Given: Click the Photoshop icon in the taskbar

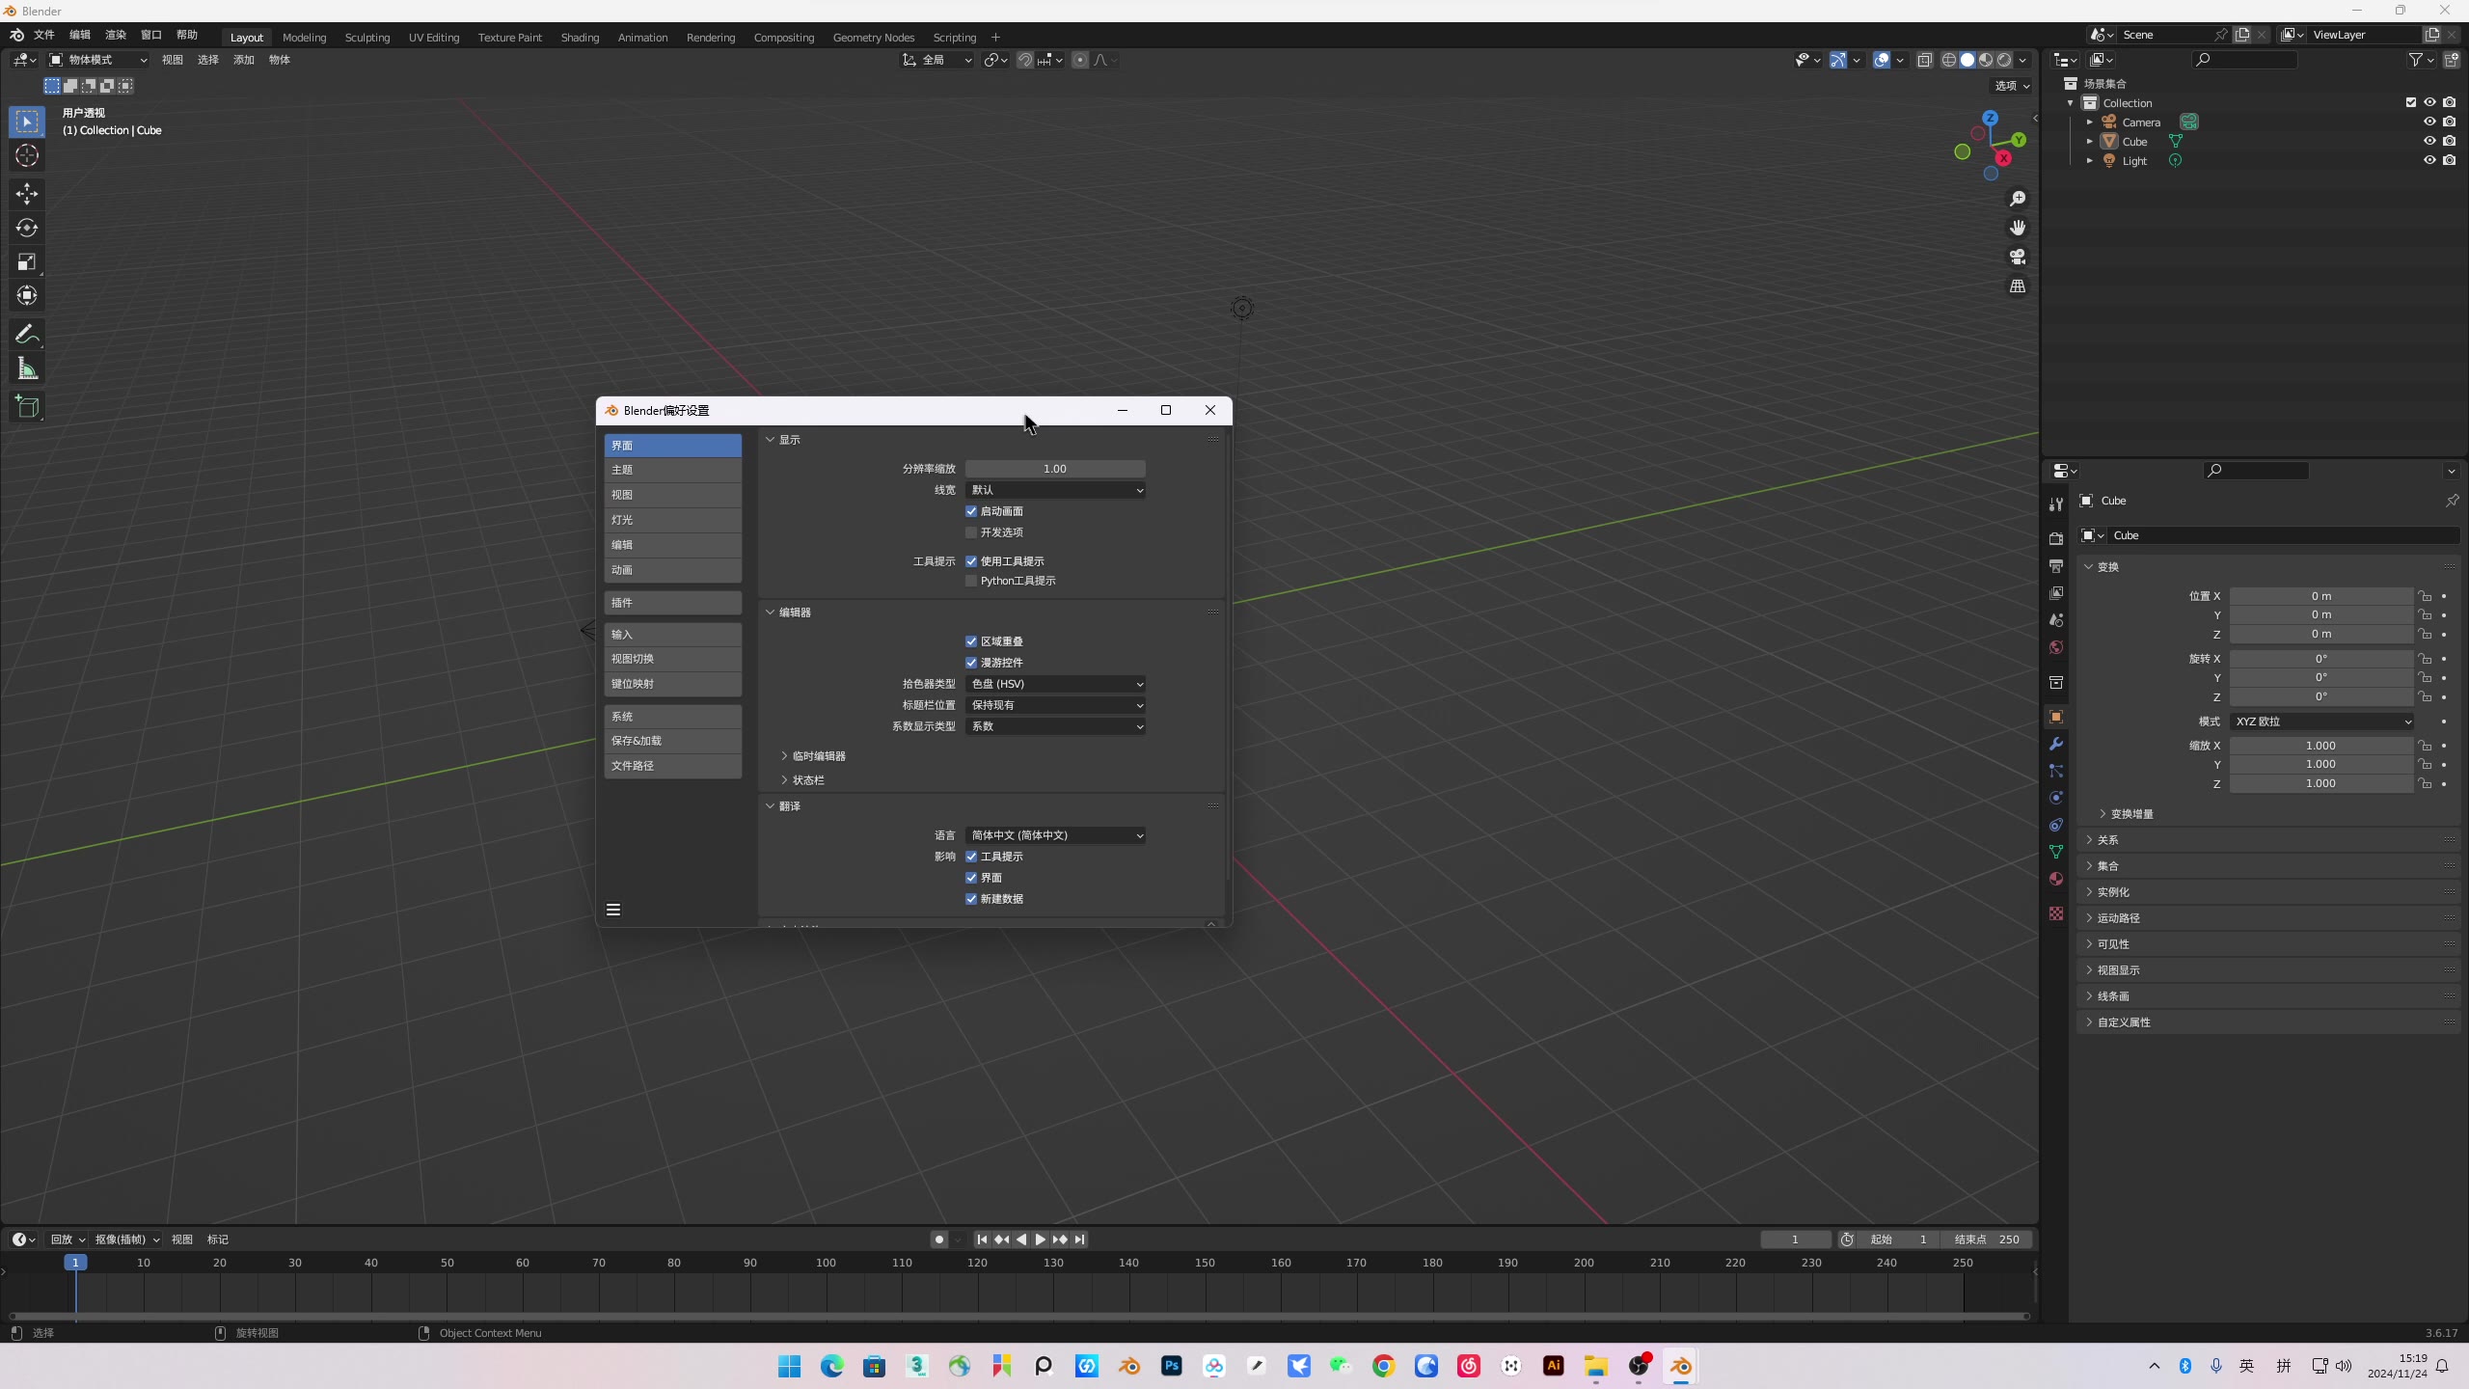Looking at the screenshot, I should 1172,1366.
